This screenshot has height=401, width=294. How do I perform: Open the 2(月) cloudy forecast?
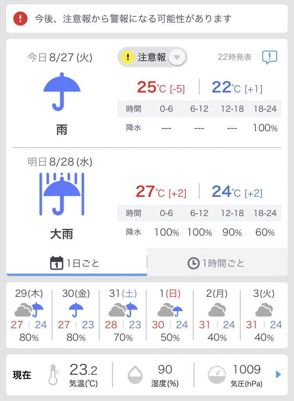[217, 315]
